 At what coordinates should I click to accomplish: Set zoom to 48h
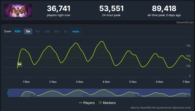[x=18, y=32]
